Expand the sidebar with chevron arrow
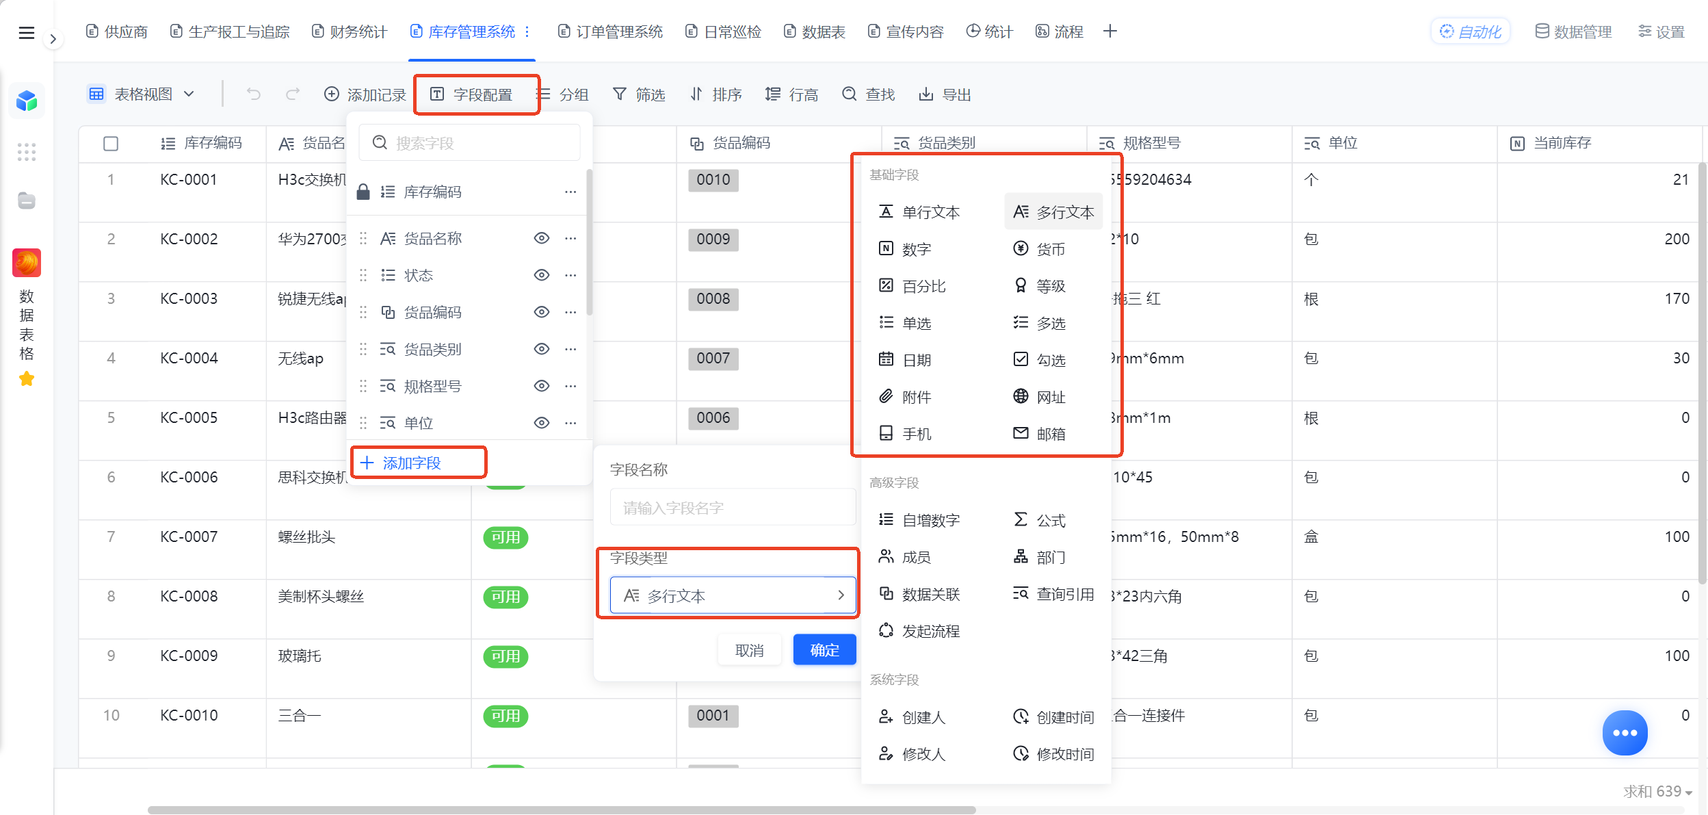Image resolution: width=1708 pixels, height=815 pixels. tap(53, 39)
